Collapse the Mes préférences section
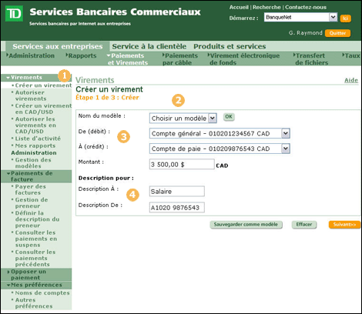Screen dimensions: 362x314 tap(36, 285)
